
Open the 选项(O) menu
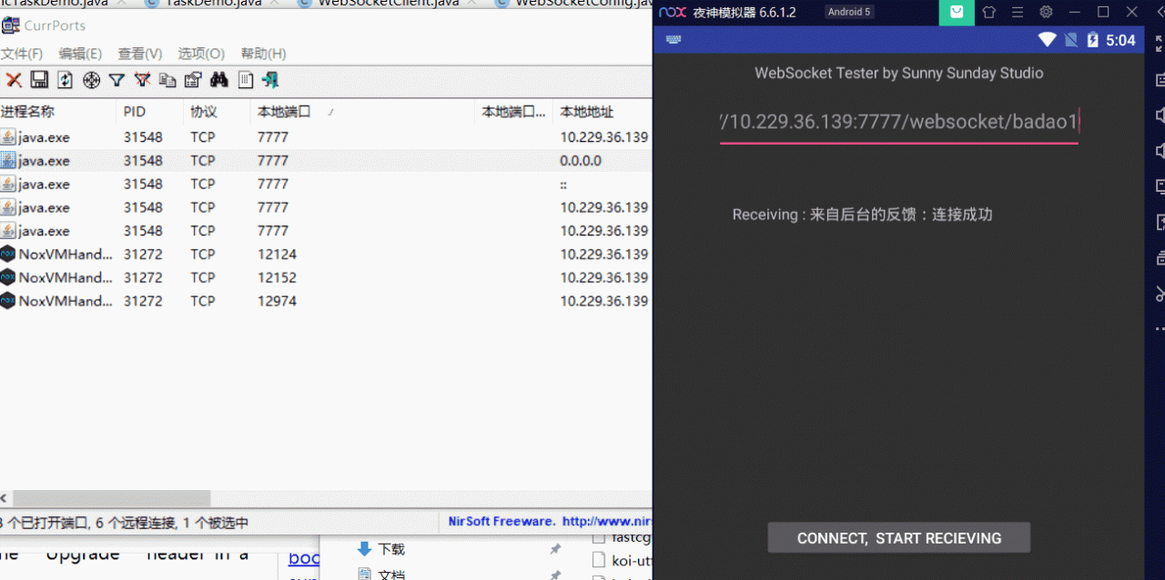(201, 54)
